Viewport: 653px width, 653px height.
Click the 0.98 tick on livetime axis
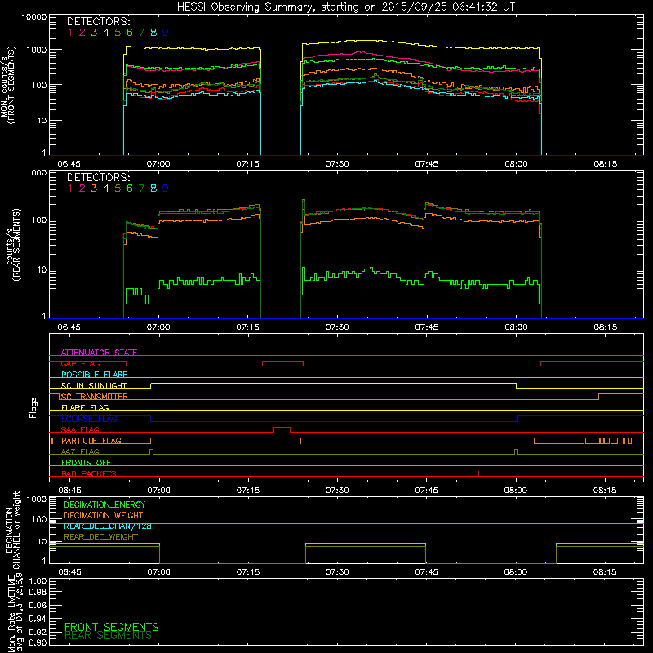tap(39, 593)
